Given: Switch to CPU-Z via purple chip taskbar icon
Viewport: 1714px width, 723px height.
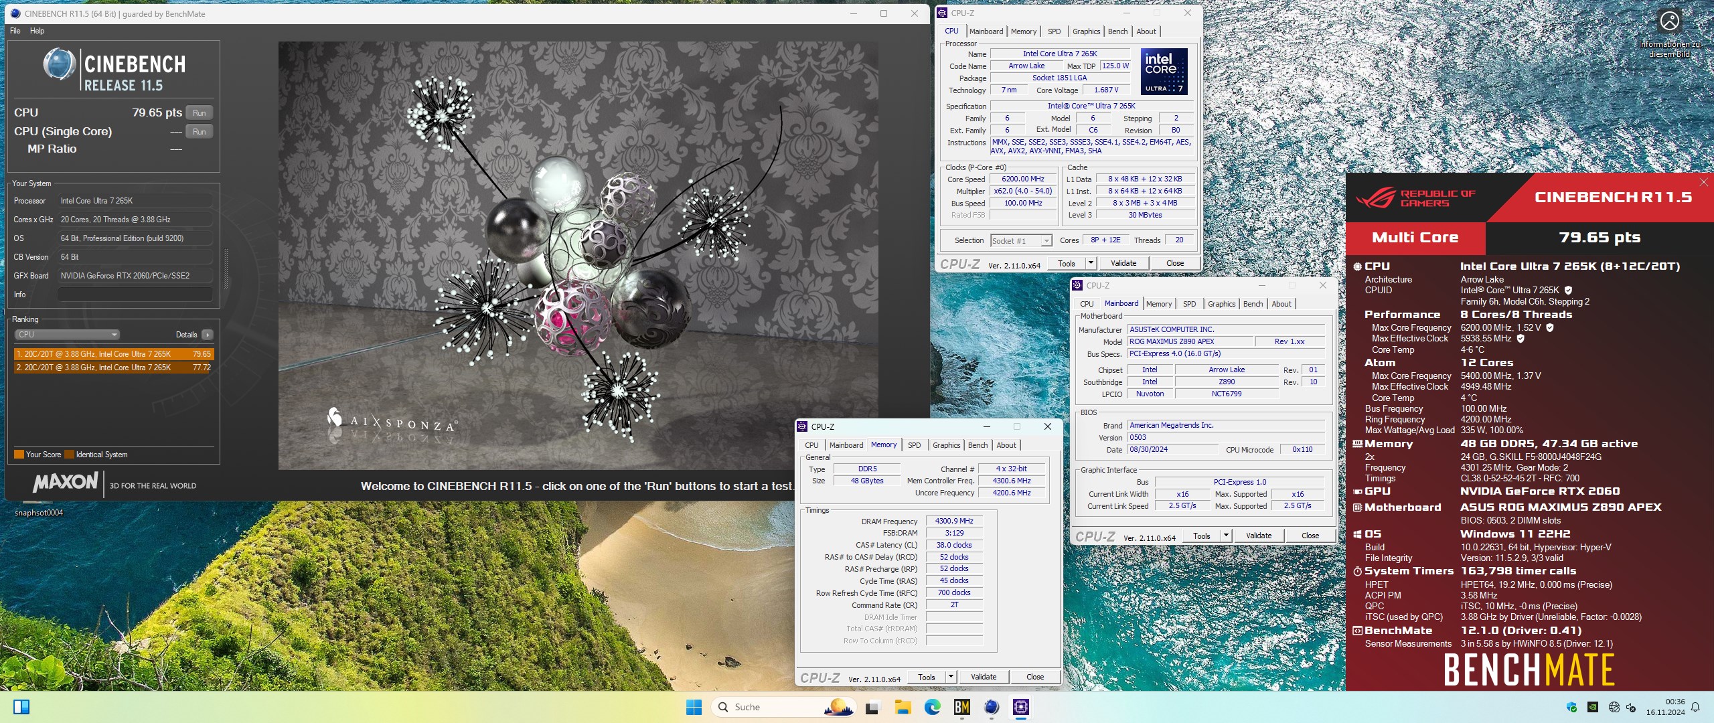Looking at the screenshot, I should click(1021, 707).
